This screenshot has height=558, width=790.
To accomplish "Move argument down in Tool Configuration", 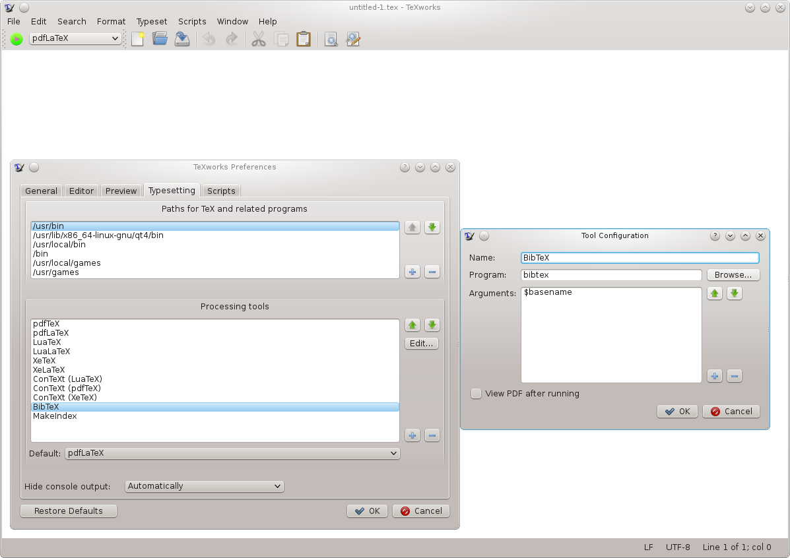I will pyautogui.click(x=734, y=294).
